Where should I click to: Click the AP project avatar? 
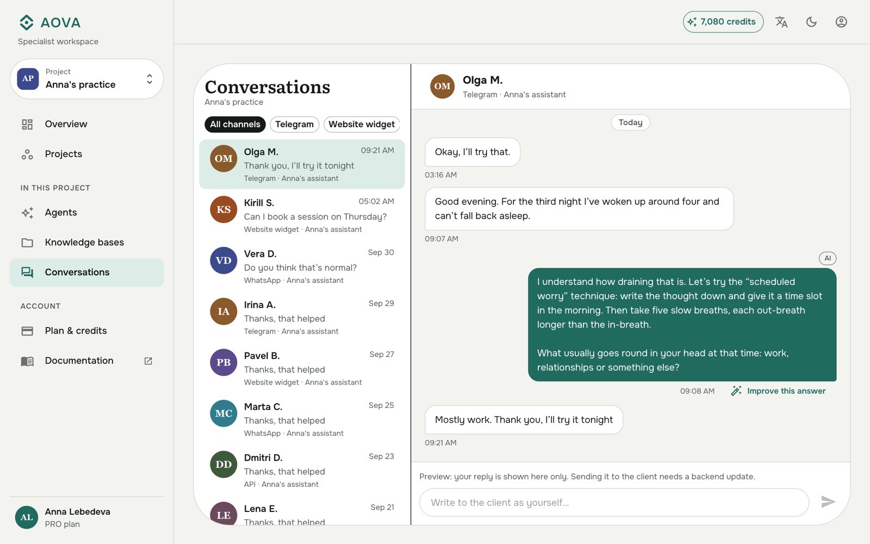(28, 79)
